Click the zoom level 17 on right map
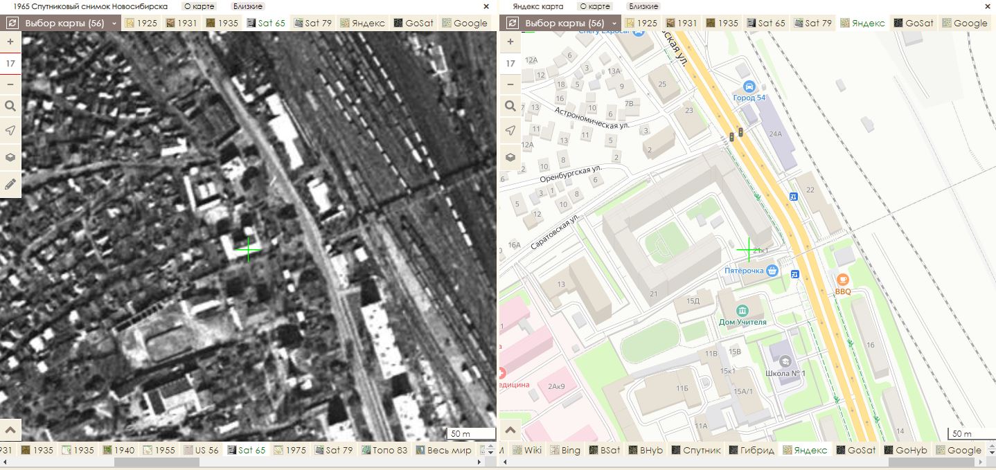 [510, 63]
